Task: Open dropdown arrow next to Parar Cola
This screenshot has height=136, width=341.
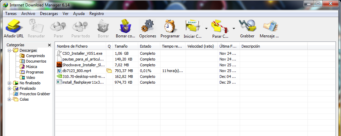Action: pyautogui.click(x=234, y=29)
